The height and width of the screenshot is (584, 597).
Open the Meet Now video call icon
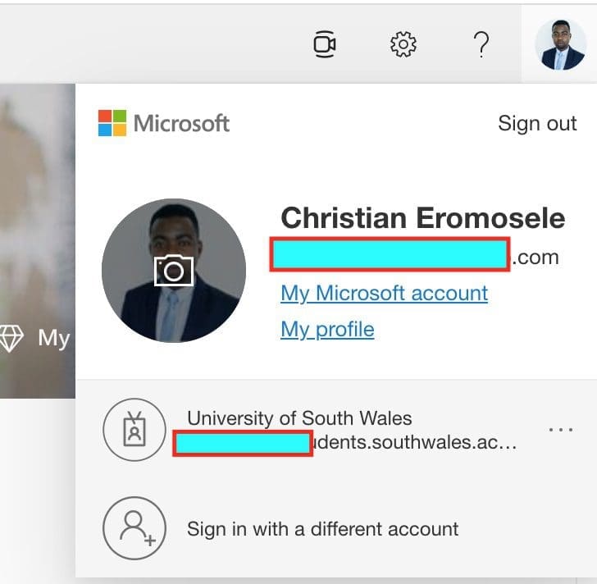326,44
